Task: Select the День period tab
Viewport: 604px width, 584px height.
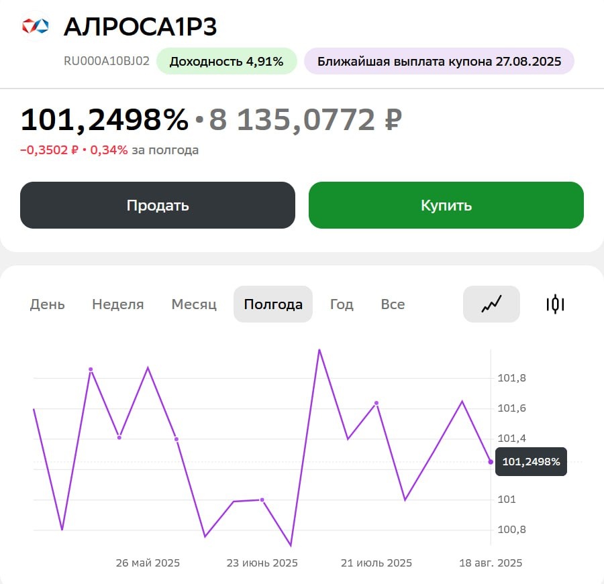Action: click(x=48, y=304)
